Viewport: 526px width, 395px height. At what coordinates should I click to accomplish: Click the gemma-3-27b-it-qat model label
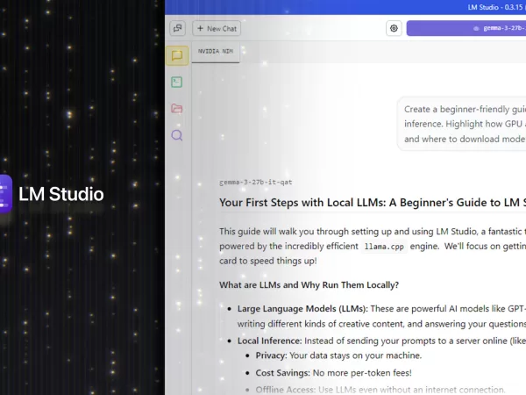pyautogui.click(x=256, y=183)
